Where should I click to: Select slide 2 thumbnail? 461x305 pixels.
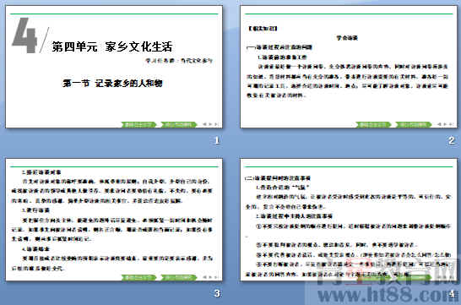pos(349,67)
